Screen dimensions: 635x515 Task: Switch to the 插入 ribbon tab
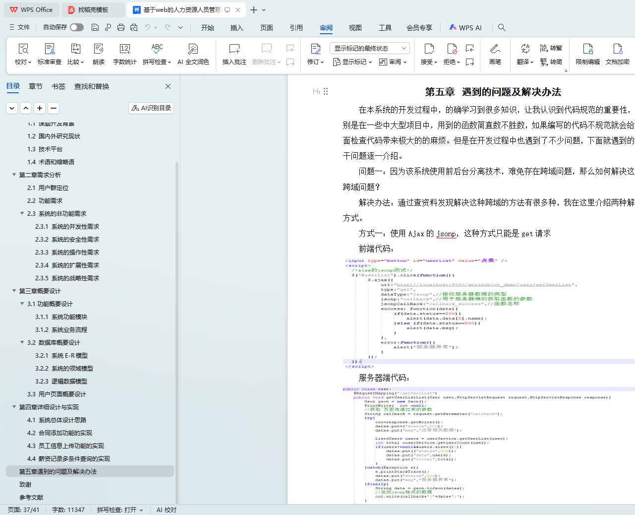tap(237, 28)
